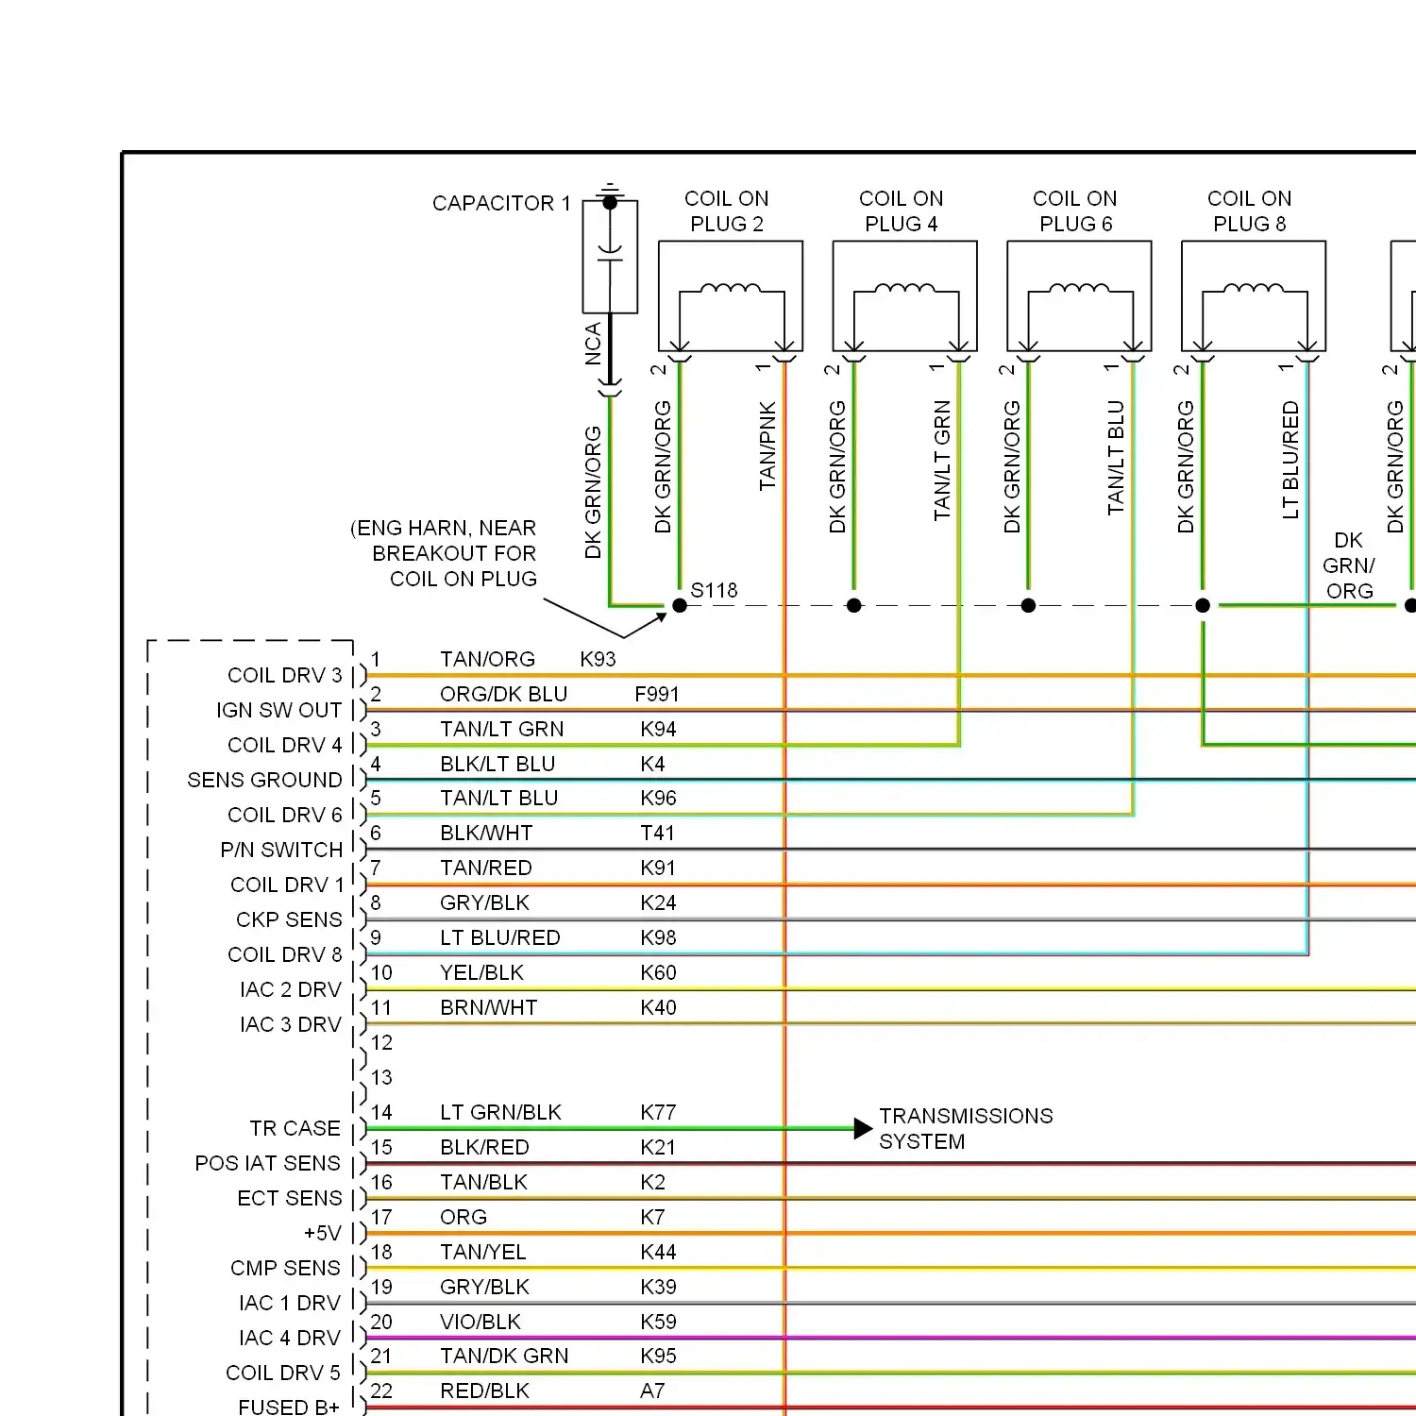The height and width of the screenshot is (1416, 1416).
Task: Click the COIL DRV 3 pin label
Action: [285, 675]
